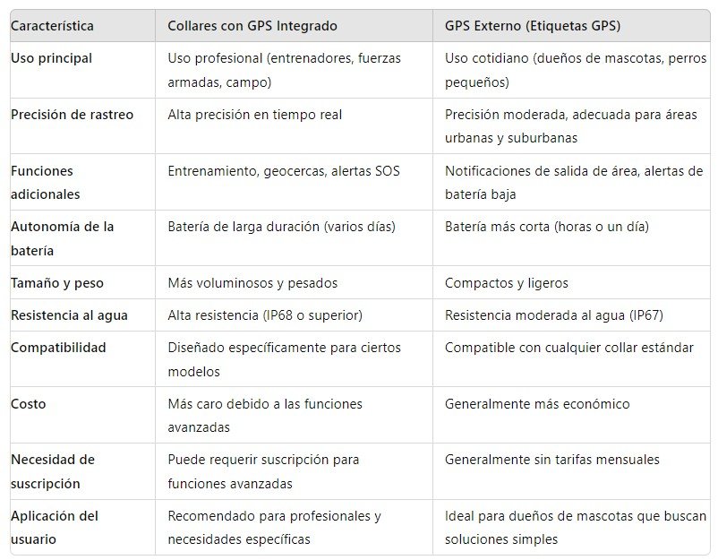This screenshot has height=560, width=718.
Task: Click the "Necesidad de suscripción" row label
Action: click(53, 471)
